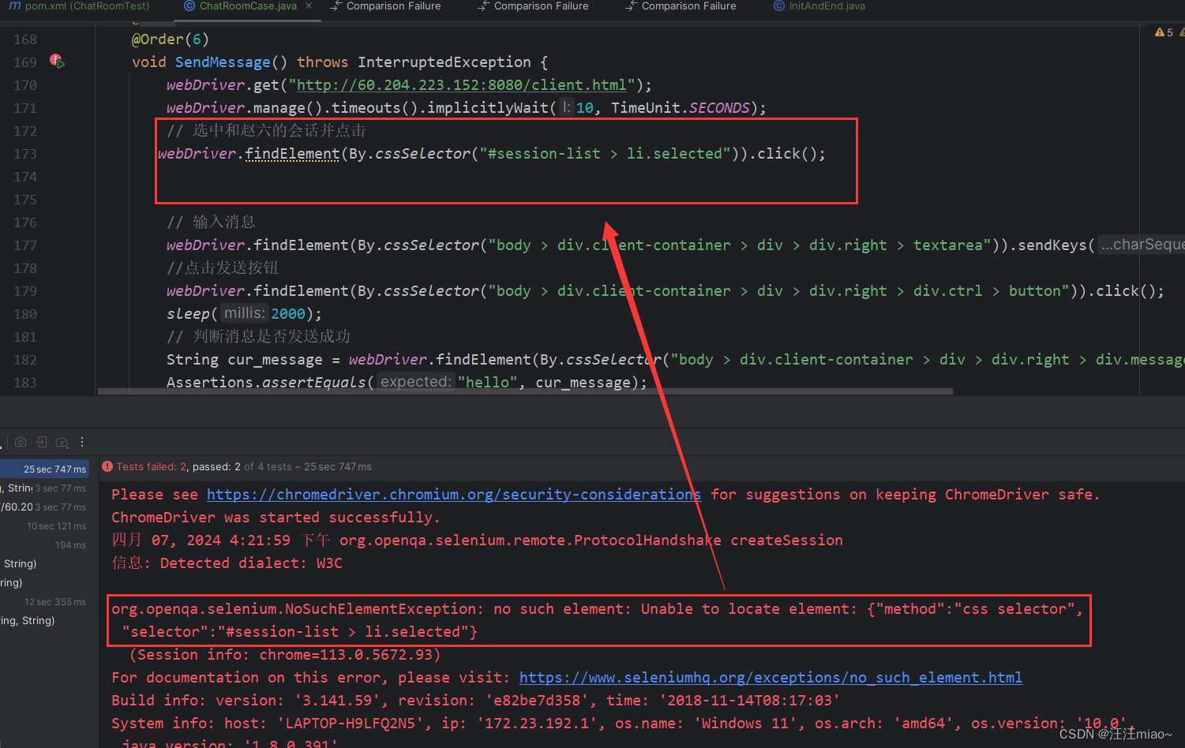This screenshot has height=748, width=1185.
Task: Click line number 180 in the gutter
Action: pyautogui.click(x=25, y=314)
